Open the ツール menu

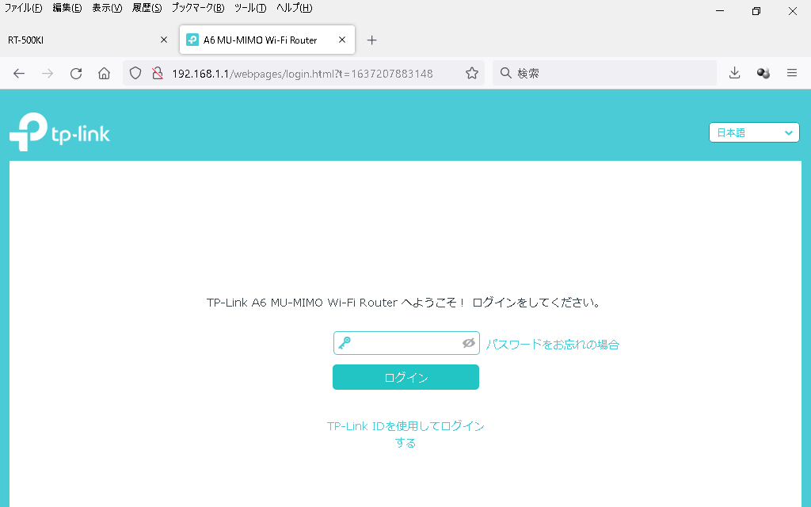(249, 8)
